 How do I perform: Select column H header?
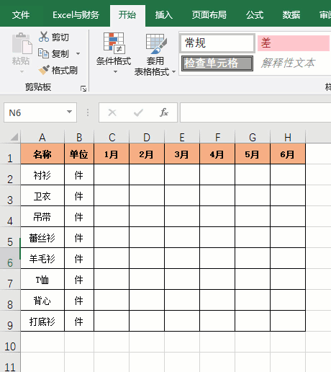point(288,137)
